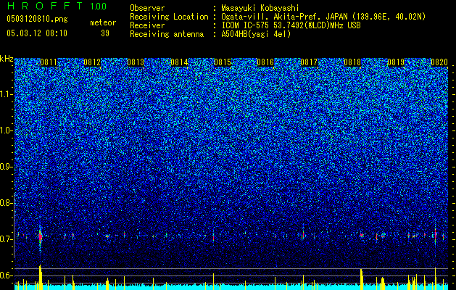Click the HROFFT 1.0.0 title text
This screenshot has width=456, height=290.
57,6
